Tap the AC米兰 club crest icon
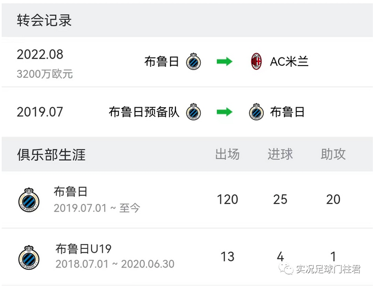 (x=257, y=61)
